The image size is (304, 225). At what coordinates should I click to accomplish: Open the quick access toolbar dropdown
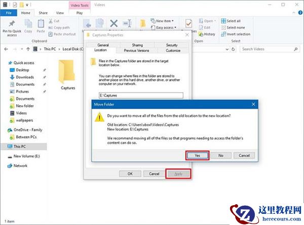(x=27, y=5)
